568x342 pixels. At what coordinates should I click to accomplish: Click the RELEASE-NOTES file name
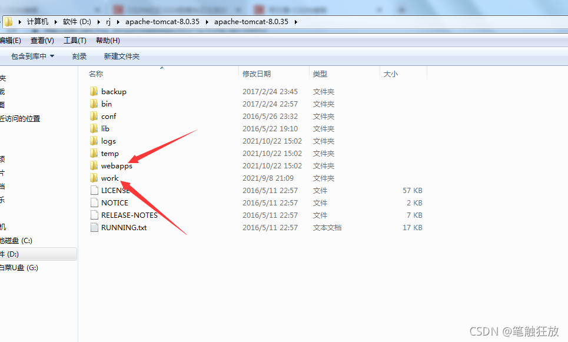[x=129, y=215]
